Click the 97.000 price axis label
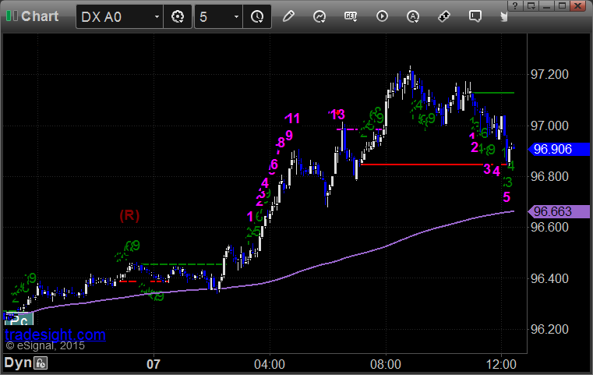Viewport: 593px width, 375px height. pos(549,126)
